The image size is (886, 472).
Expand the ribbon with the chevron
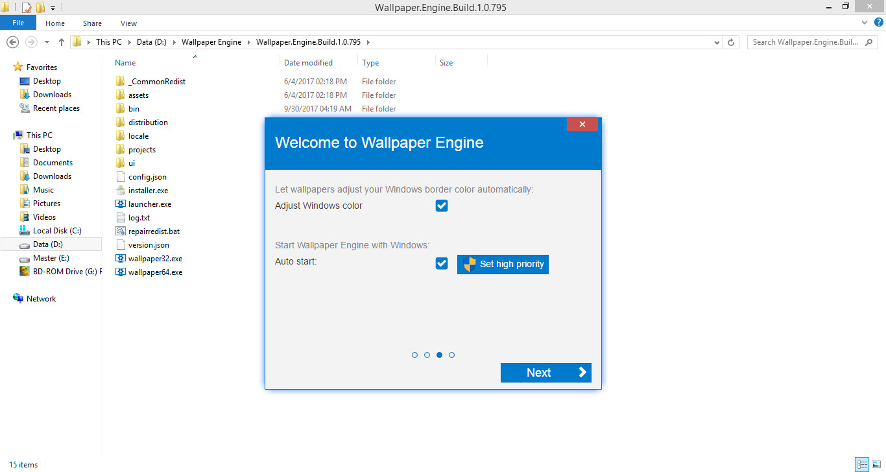pos(864,23)
